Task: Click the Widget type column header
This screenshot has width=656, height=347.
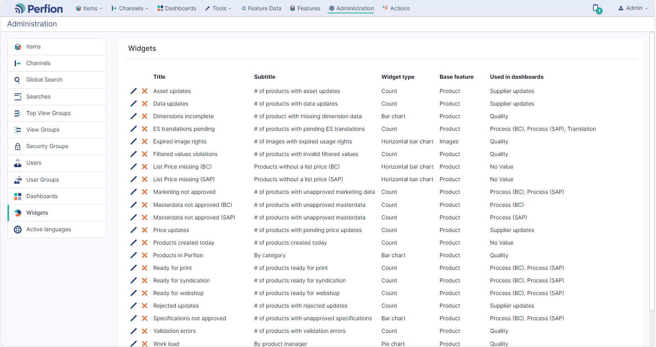Action: [x=398, y=77]
